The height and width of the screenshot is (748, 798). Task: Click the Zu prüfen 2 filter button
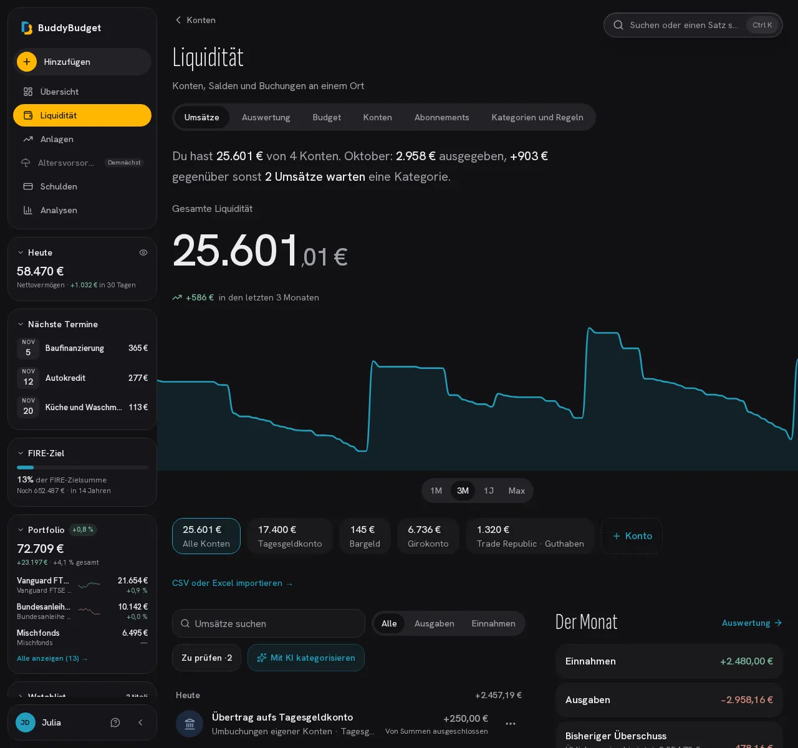(x=207, y=658)
